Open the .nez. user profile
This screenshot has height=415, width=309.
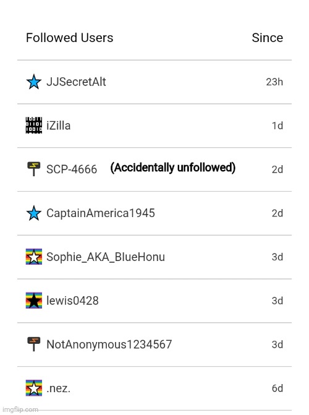pyautogui.click(x=59, y=388)
